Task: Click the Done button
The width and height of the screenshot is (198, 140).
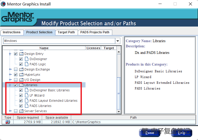Action: pyautogui.click(x=150, y=133)
